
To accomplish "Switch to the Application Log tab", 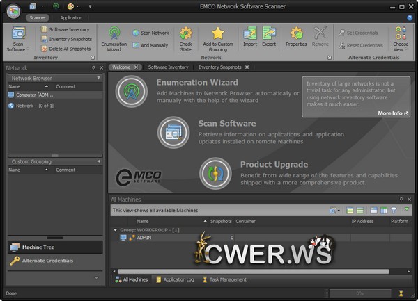I will point(175,279).
